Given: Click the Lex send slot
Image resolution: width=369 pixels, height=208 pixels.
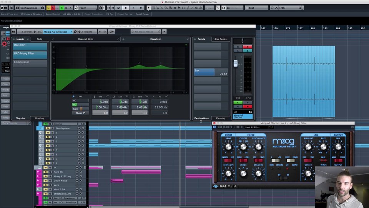Looking at the screenshot, I should pyautogui.click(x=211, y=72).
